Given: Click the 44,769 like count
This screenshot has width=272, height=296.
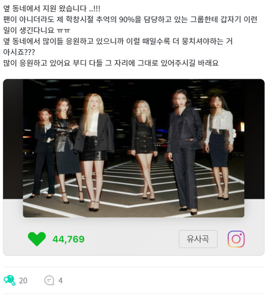Looking at the screenshot, I should click(x=69, y=239).
